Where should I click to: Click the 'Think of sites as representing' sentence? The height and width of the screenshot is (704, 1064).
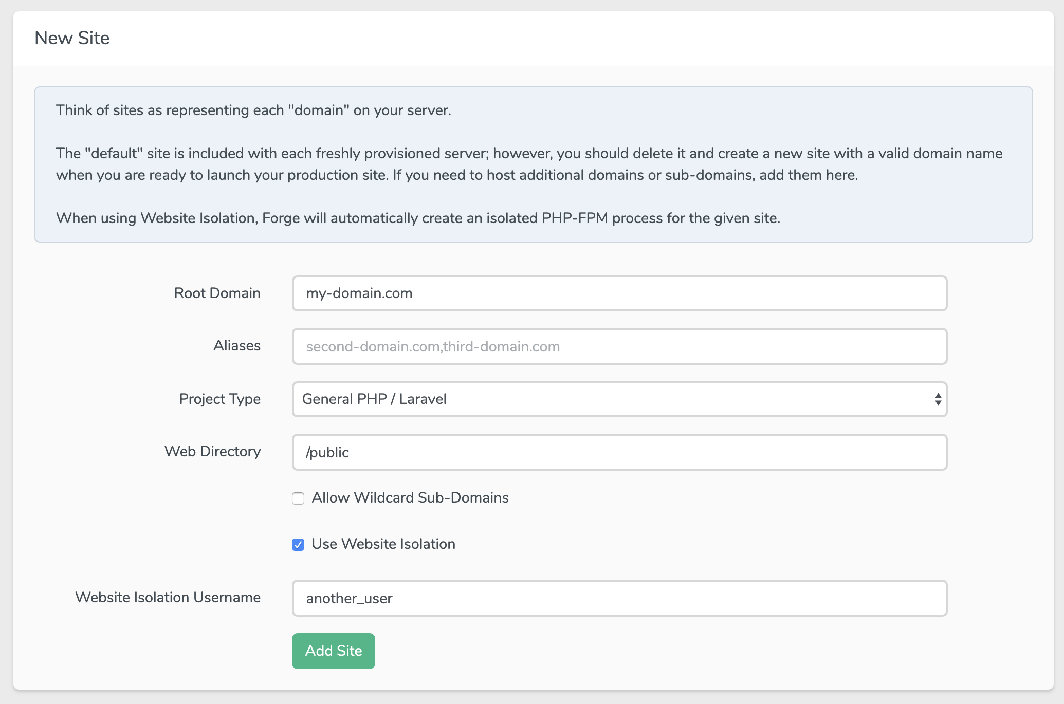pos(253,110)
